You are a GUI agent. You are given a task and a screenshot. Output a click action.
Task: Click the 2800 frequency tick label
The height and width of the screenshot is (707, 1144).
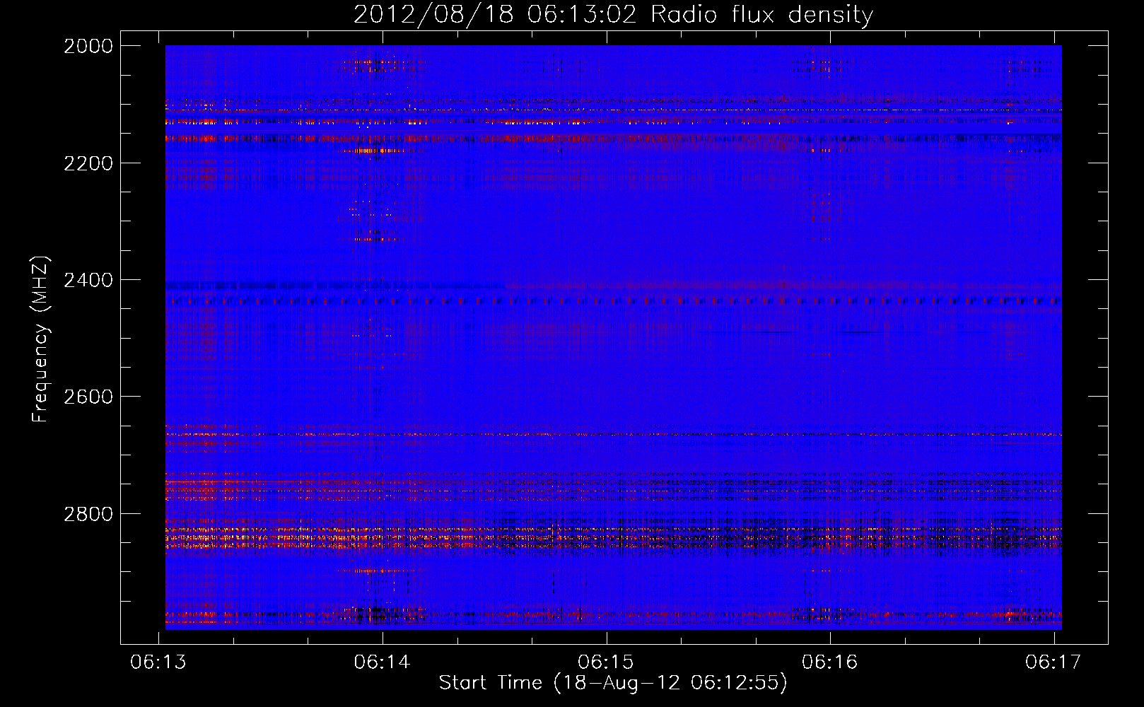point(88,514)
